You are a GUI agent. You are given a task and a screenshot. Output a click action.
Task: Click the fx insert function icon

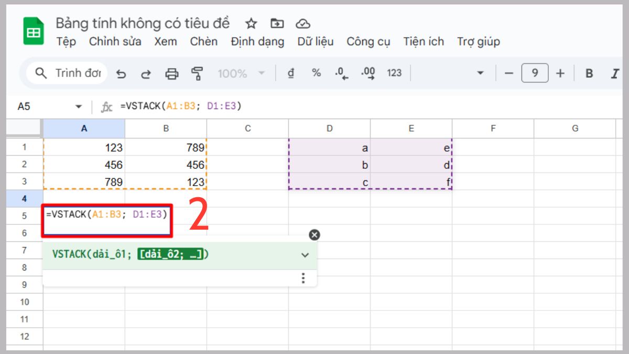pos(107,105)
